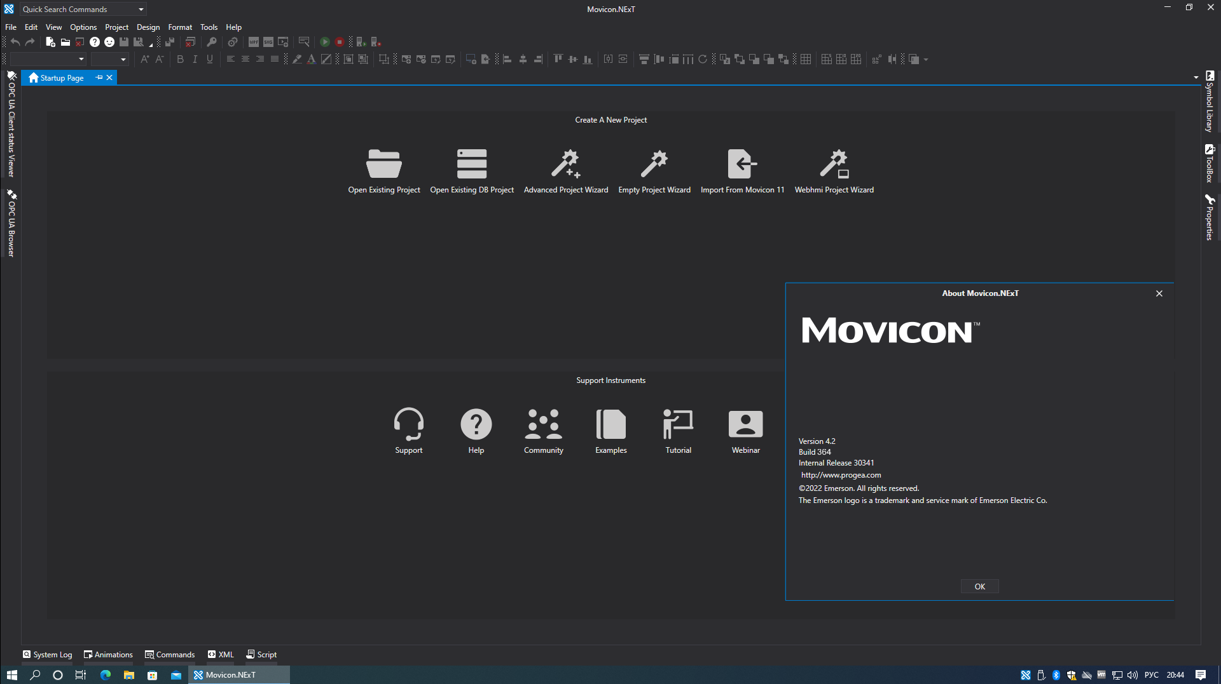Open the Tutorial icon
Screen dimensions: 1221x684
click(x=679, y=424)
